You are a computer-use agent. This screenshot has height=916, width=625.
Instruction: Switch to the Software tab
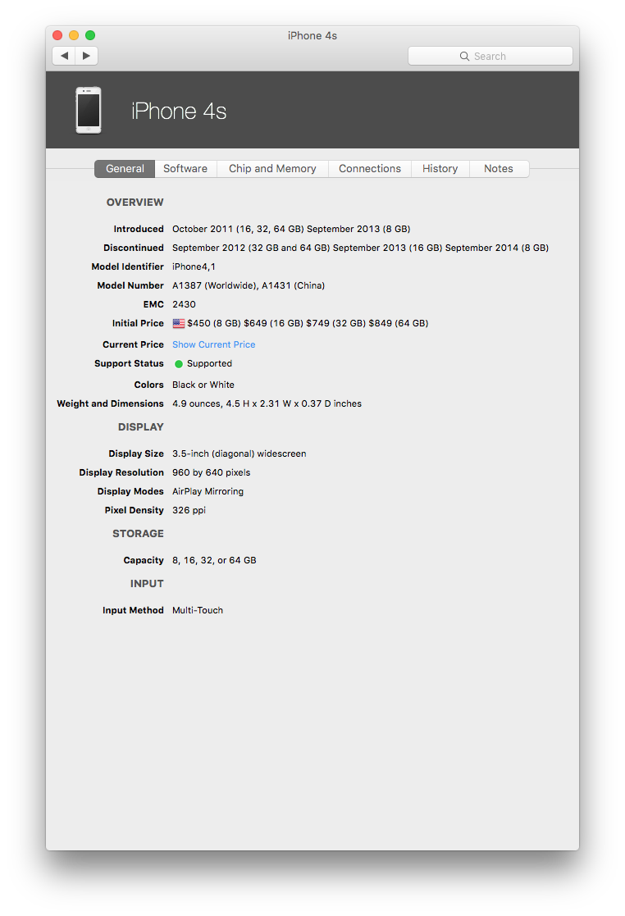(185, 169)
